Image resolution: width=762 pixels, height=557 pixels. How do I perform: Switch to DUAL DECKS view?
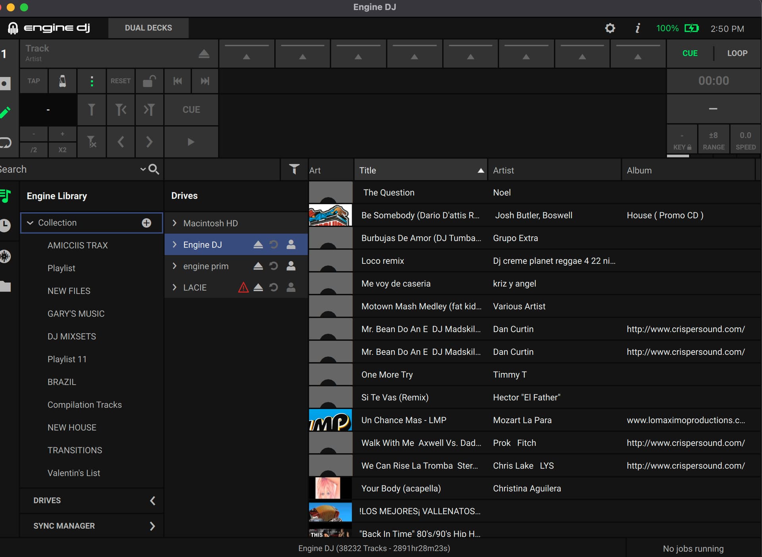pyautogui.click(x=148, y=28)
